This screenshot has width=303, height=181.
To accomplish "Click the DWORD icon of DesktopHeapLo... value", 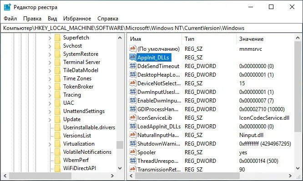I will coord(133,74).
